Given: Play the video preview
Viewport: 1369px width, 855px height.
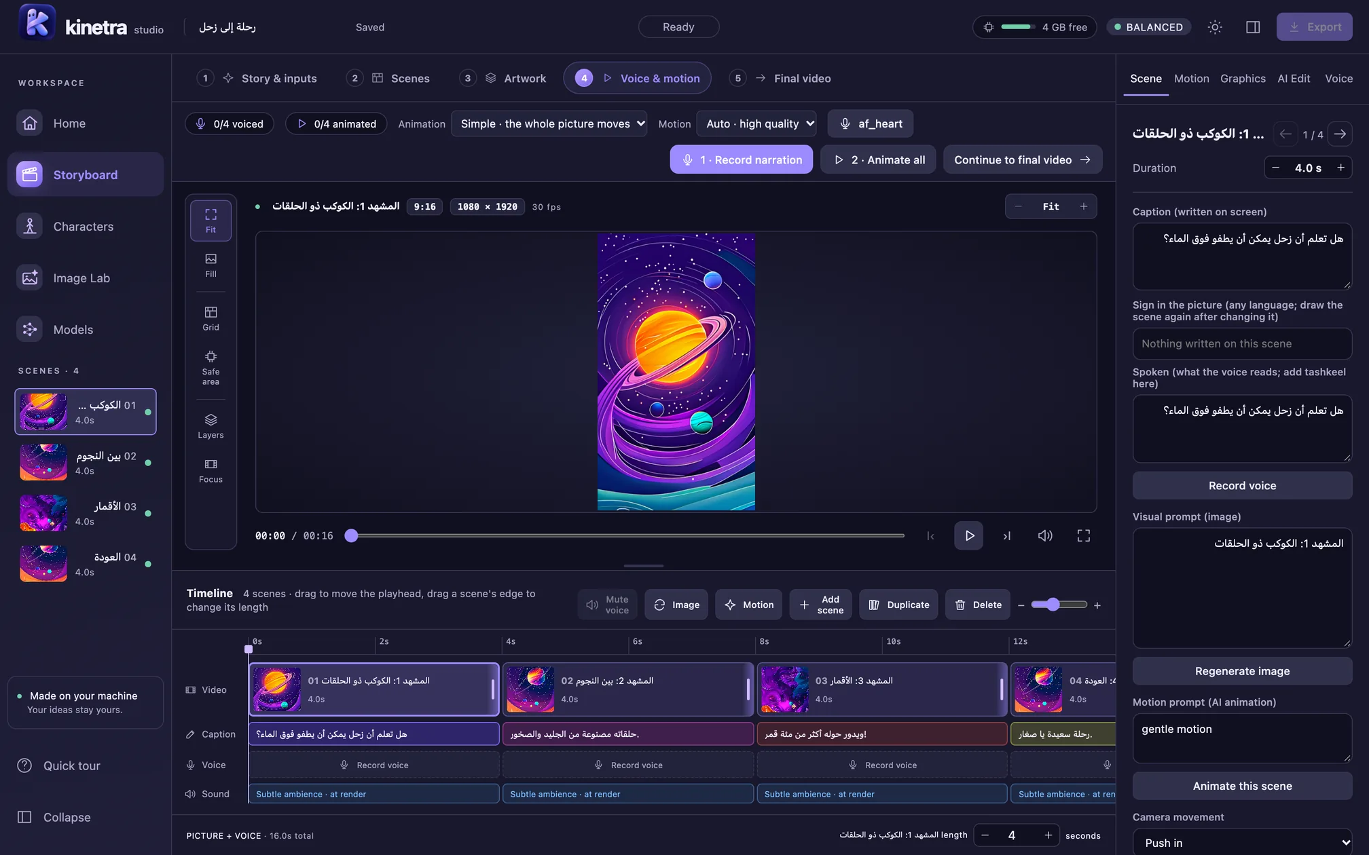Looking at the screenshot, I should click(969, 536).
